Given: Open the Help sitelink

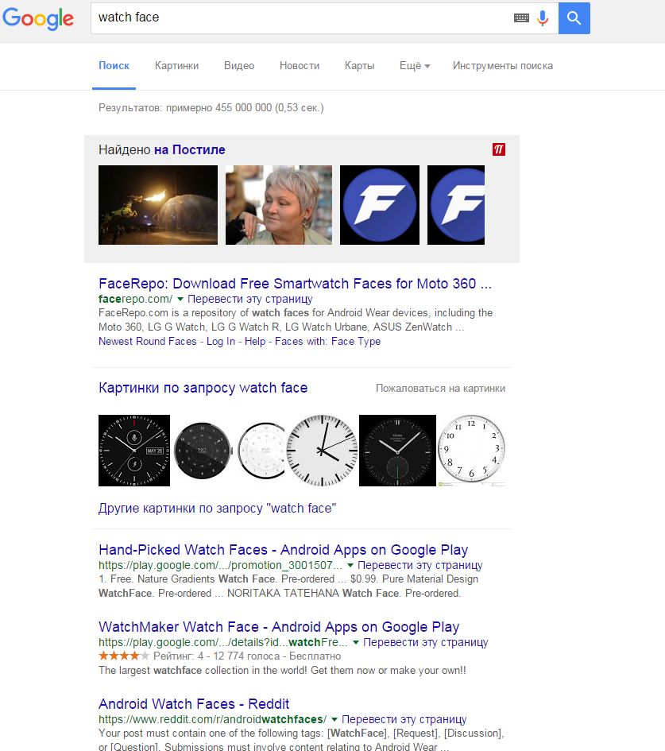Looking at the screenshot, I should tap(255, 342).
